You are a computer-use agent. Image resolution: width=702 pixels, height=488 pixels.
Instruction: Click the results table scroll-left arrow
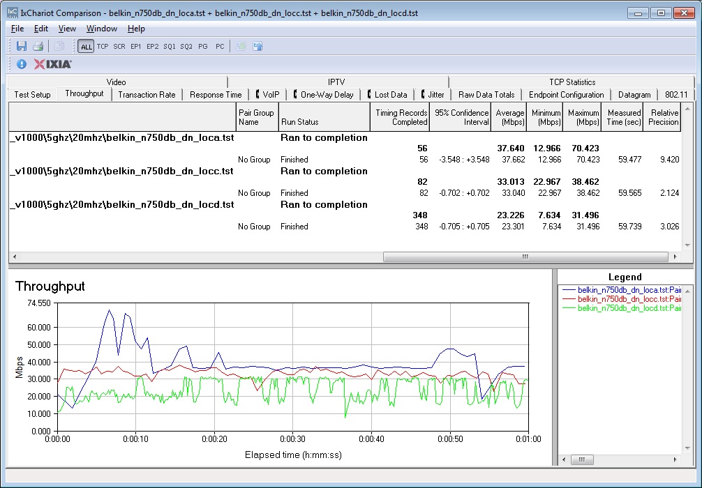(x=15, y=257)
